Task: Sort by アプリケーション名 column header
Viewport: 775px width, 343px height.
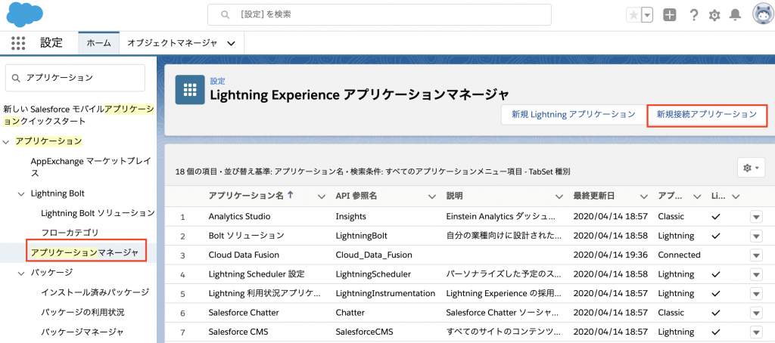Action: [246, 196]
